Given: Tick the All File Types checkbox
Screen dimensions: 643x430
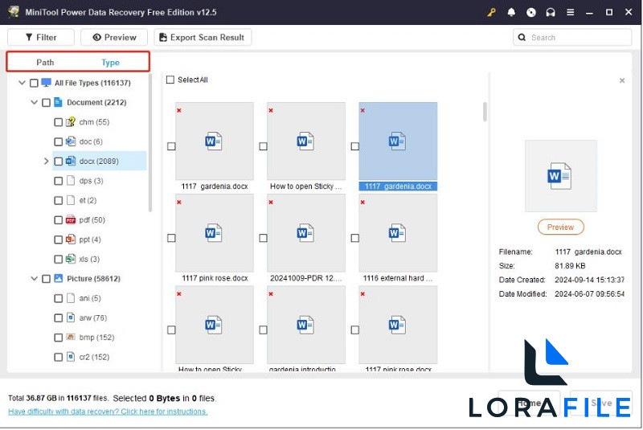Looking at the screenshot, I should click(x=34, y=83).
